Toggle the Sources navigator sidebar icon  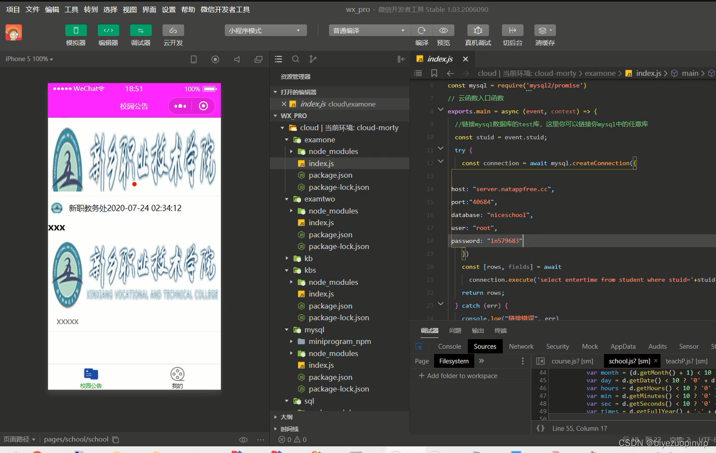coord(540,361)
